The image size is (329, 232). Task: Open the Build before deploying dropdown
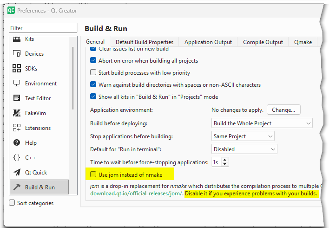tap(262, 123)
